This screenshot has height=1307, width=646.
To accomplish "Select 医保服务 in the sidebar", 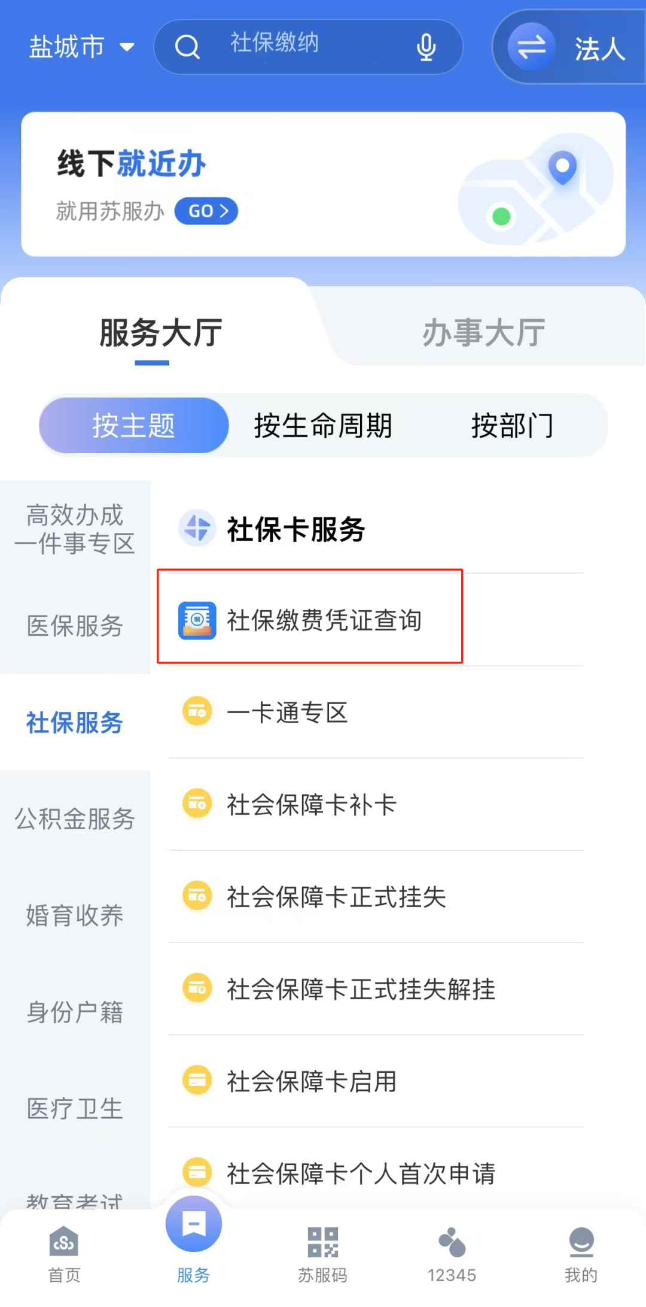I will point(75,626).
